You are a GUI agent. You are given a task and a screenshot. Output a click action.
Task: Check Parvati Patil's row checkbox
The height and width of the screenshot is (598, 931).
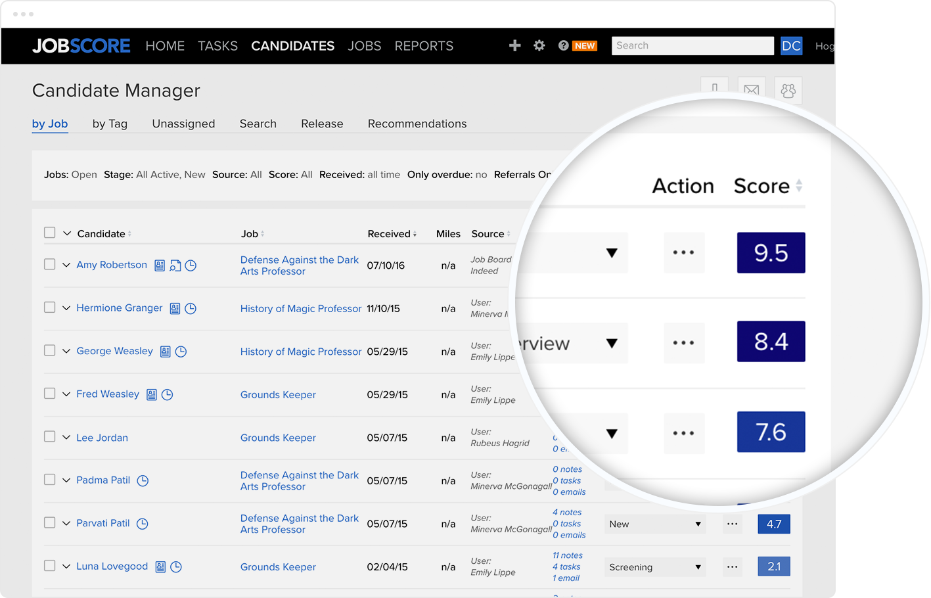[49, 522]
